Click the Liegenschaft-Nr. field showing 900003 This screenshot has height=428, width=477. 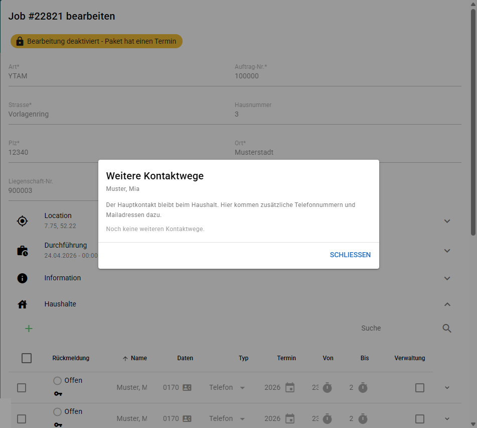[53, 190]
